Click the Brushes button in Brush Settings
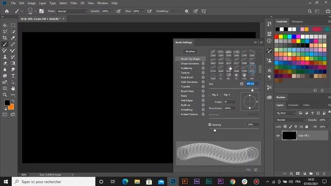Screen dimensions: 331x186 click(x=190, y=51)
